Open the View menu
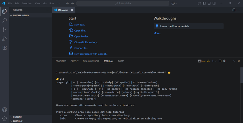The height and width of the screenshot is (123, 243). point(37,3)
